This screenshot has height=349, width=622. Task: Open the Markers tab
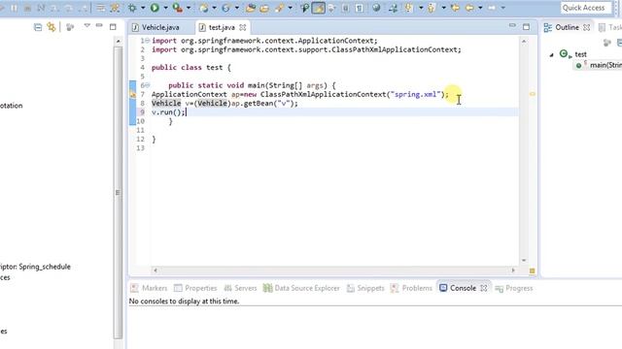coord(149,288)
